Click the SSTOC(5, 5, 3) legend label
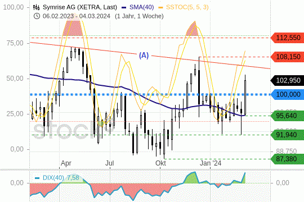304x202 pixels. coord(187,7)
